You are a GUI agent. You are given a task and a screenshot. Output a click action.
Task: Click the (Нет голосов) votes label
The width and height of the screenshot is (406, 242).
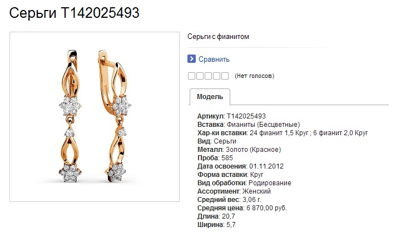(x=254, y=76)
